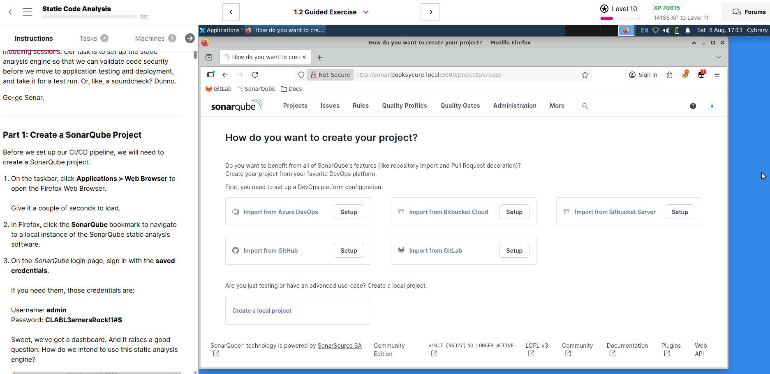Open the Docs bookmarks folder
770x374 pixels.
(x=291, y=89)
